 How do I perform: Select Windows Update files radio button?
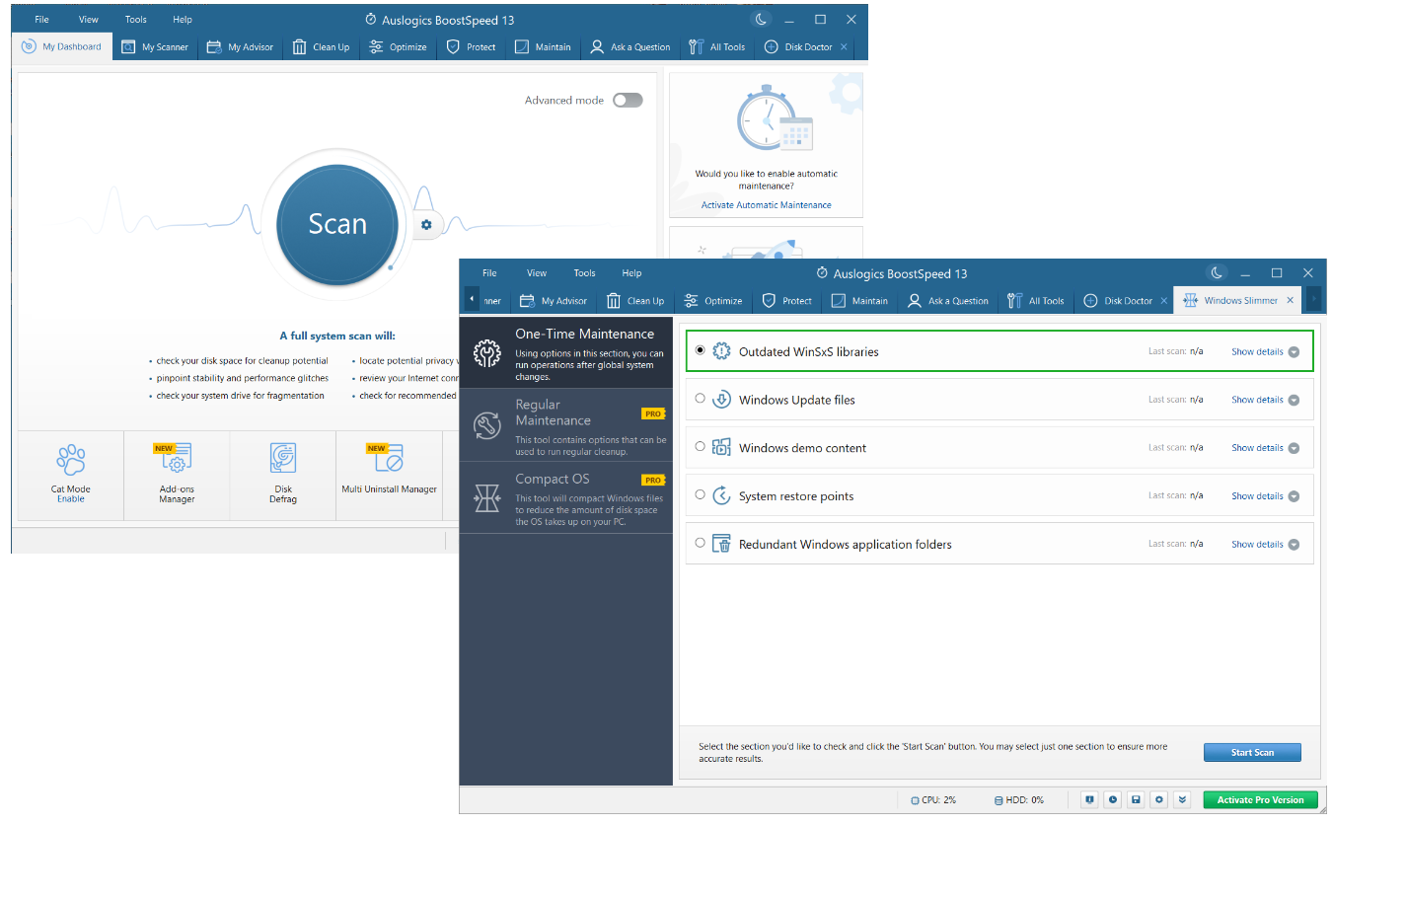(x=700, y=399)
